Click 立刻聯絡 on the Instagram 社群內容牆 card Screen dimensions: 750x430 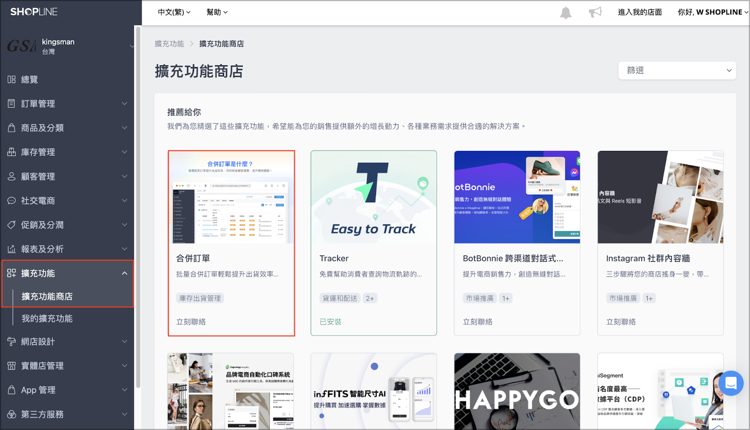621,322
